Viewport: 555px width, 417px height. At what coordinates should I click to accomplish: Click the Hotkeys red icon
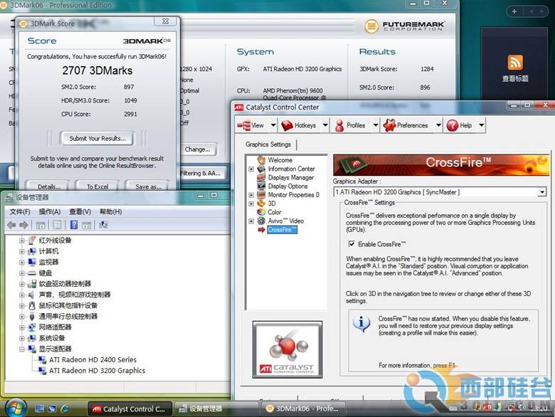(287, 125)
